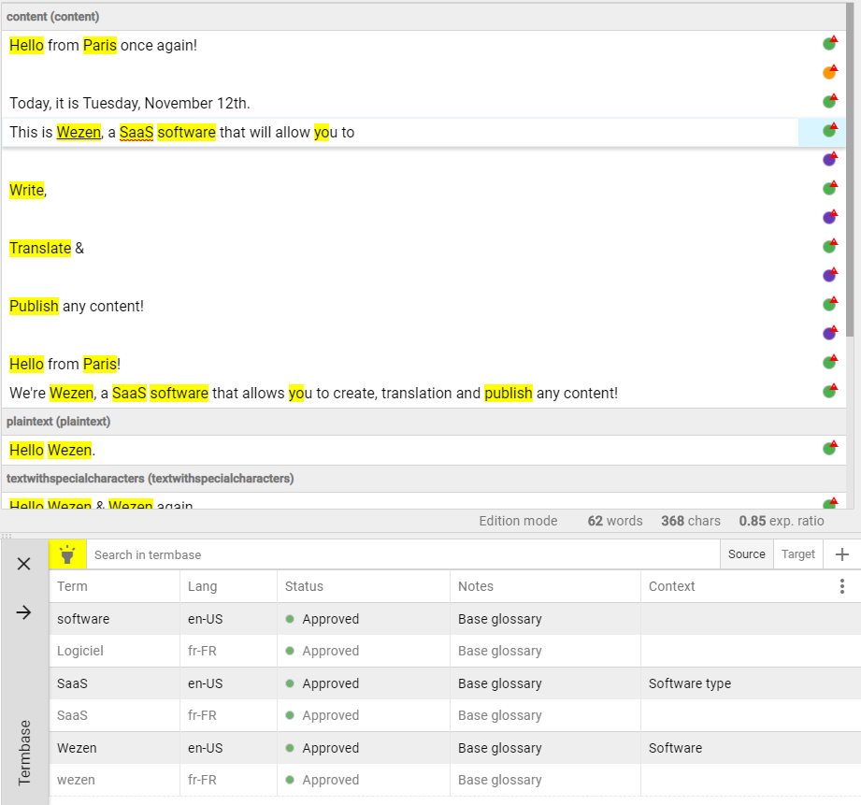This screenshot has width=861, height=805.
Task: Click the highlighted 'Translate' term
Action: pyautogui.click(x=40, y=248)
